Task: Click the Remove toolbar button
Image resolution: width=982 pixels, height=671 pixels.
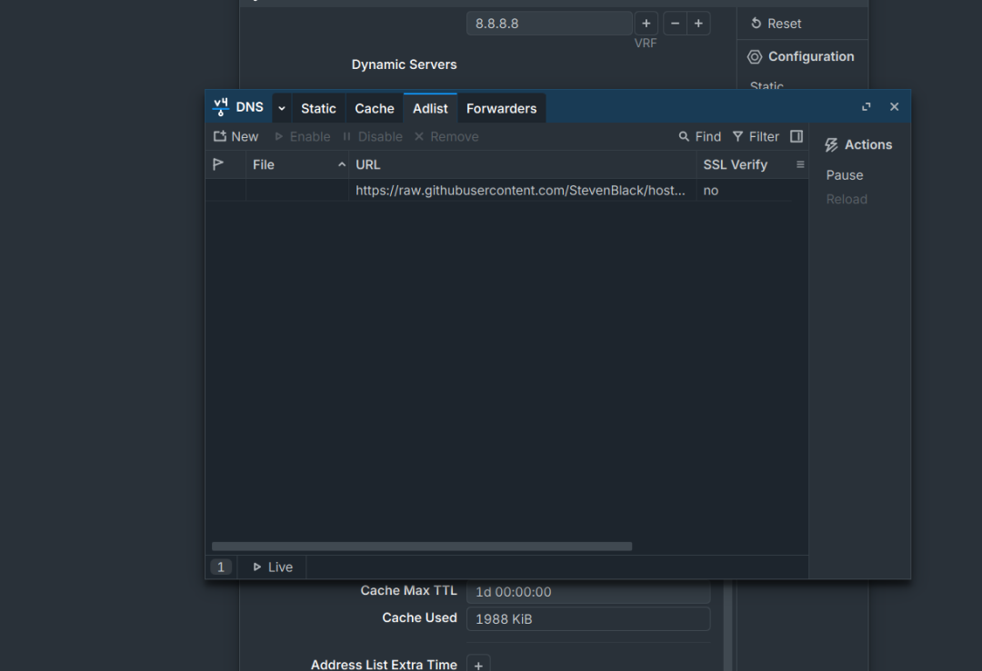Action: pyautogui.click(x=446, y=136)
